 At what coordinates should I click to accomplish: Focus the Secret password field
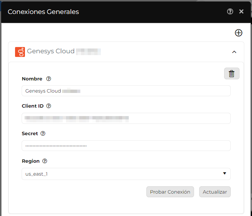pos(126,146)
